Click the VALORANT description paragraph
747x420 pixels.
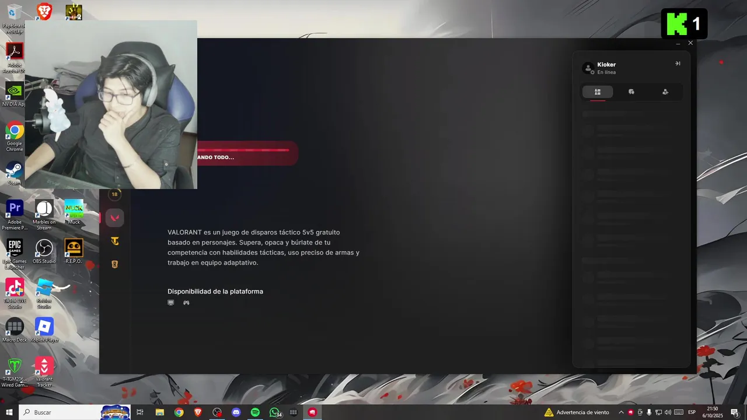[x=263, y=247]
